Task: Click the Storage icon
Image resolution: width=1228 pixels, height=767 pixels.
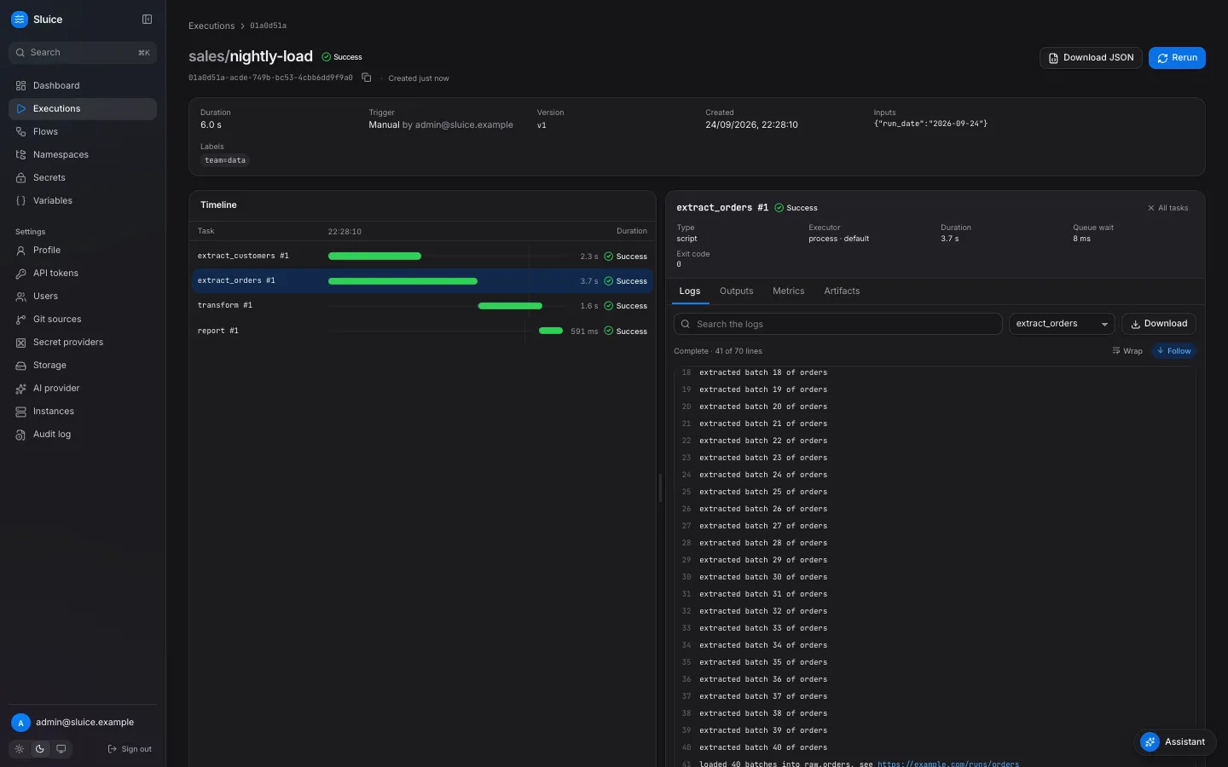Action: 20,366
